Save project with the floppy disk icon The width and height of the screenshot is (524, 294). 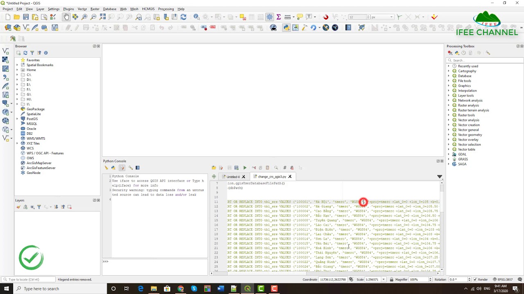pyautogui.click(x=26, y=17)
